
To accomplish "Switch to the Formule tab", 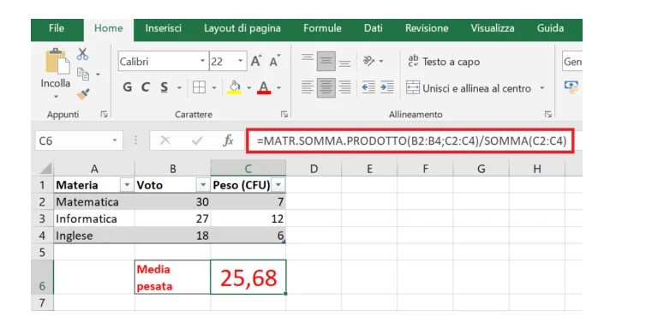I will 322,28.
